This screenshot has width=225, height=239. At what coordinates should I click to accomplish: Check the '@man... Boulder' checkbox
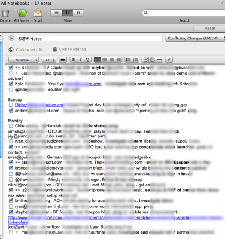coord(11,90)
